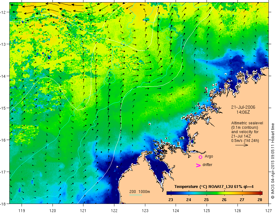Click the colorbar tick label '23'

171,200
